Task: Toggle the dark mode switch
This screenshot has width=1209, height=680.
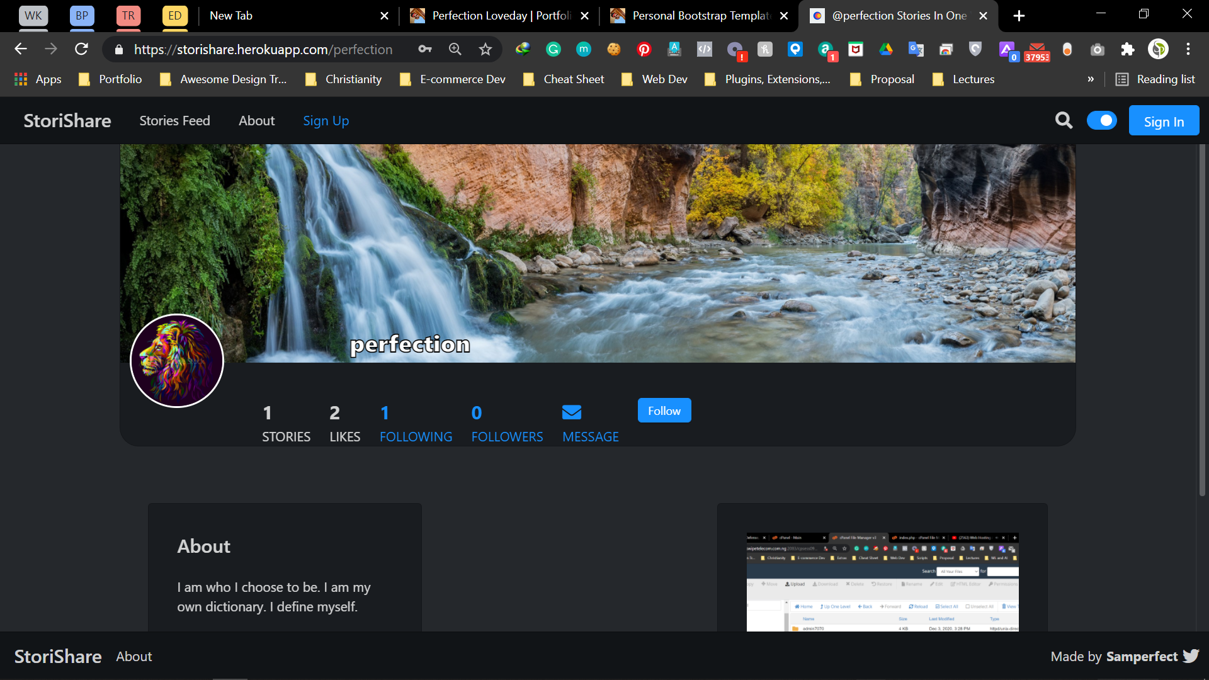Action: coord(1101,120)
